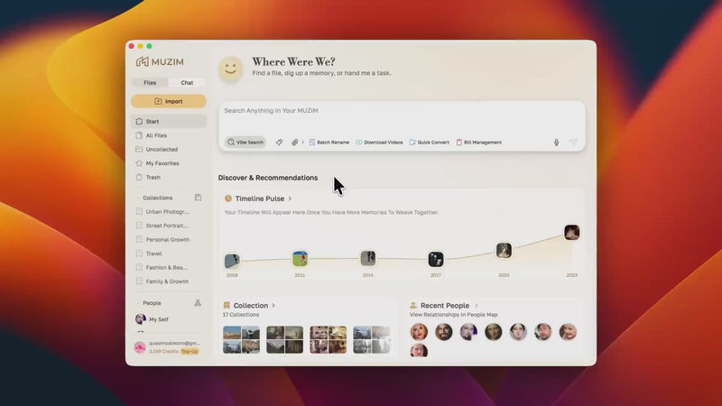Select the 2023 timeline thumbnail

pyautogui.click(x=572, y=233)
